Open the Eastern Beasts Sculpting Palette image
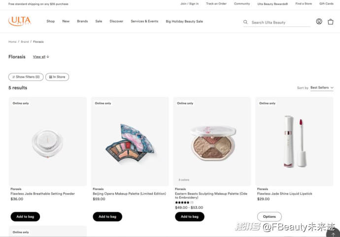 212,140
